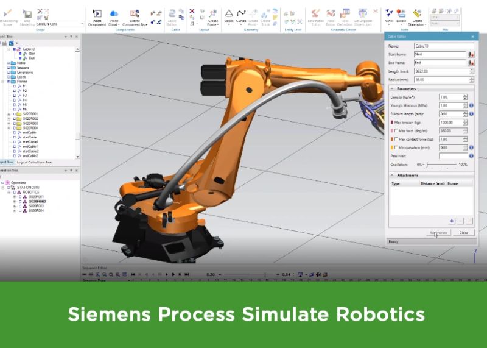The image size is (487, 348).
Task: Click the red X layout icon
Action: [192, 11]
